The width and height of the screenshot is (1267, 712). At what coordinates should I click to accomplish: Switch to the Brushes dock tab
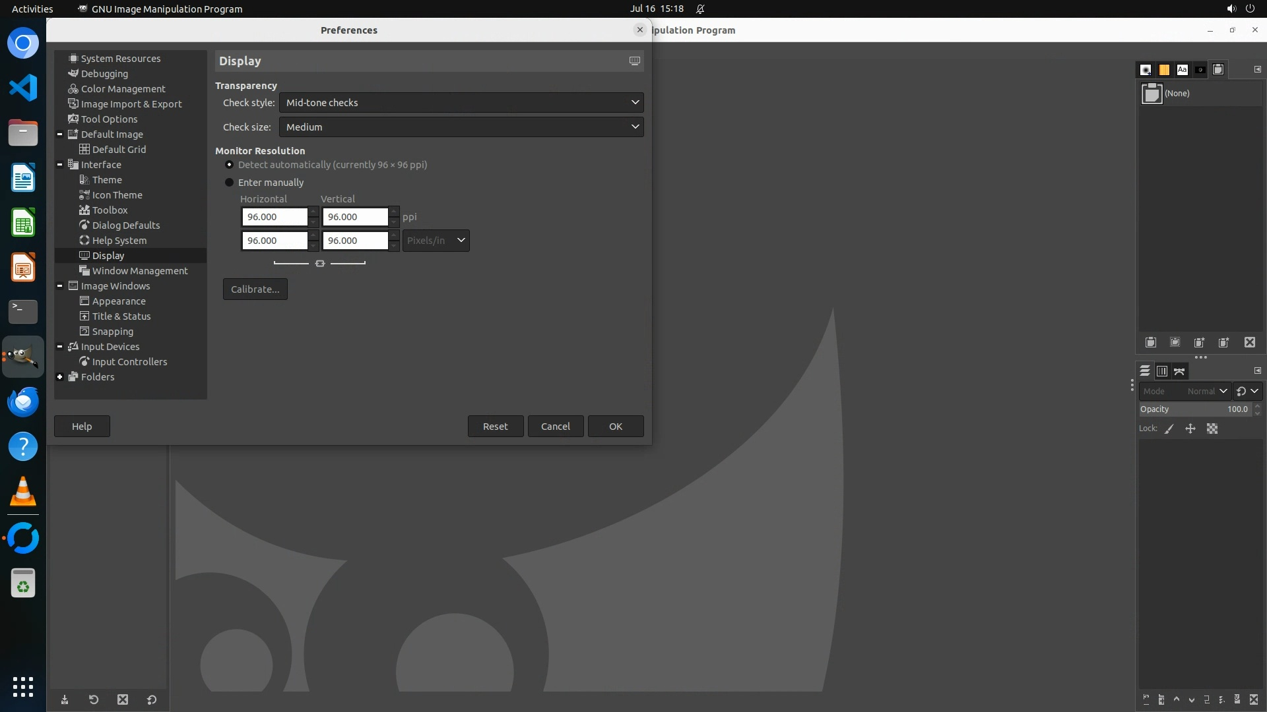point(1146,70)
